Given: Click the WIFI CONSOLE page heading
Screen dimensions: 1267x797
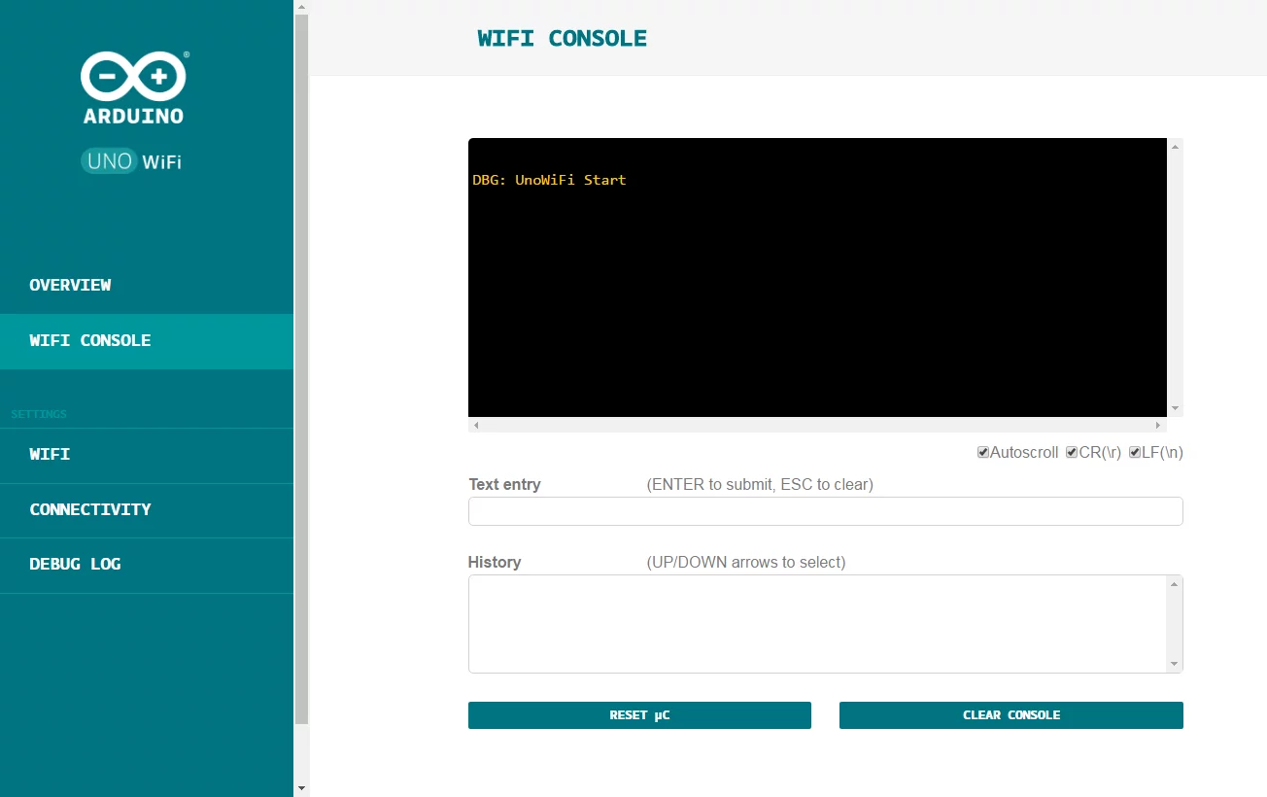Looking at the screenshot, I should [563, 39].
